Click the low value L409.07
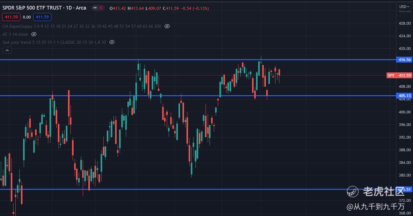The width and height of the screenshot is (413, 216). coord(153,8)
